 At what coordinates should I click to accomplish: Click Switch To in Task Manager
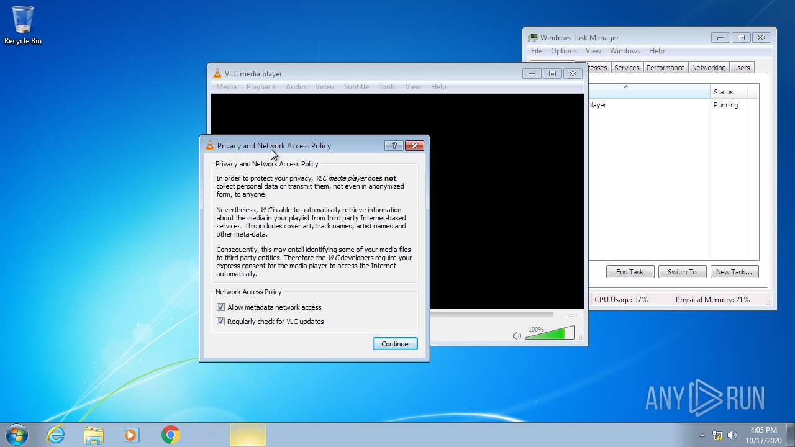point(682,272)
